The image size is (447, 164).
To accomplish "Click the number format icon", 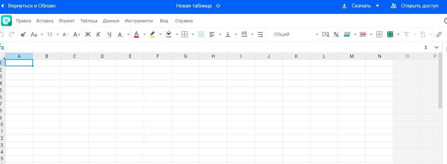I will [325, 34].
